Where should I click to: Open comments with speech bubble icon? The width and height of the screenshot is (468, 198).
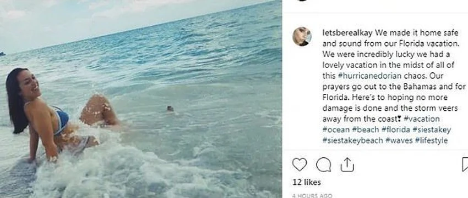[x=324, y=165]
